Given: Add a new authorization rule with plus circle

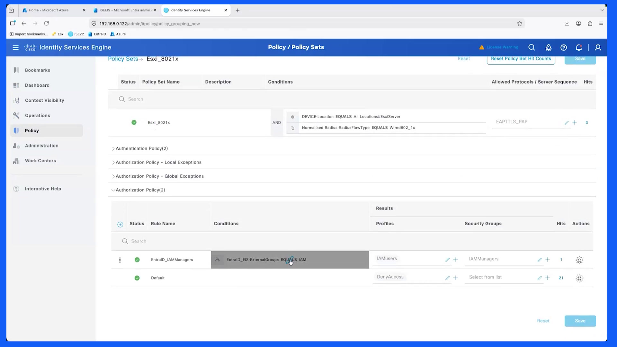Looking at the screenshot, I should point(120,225).
